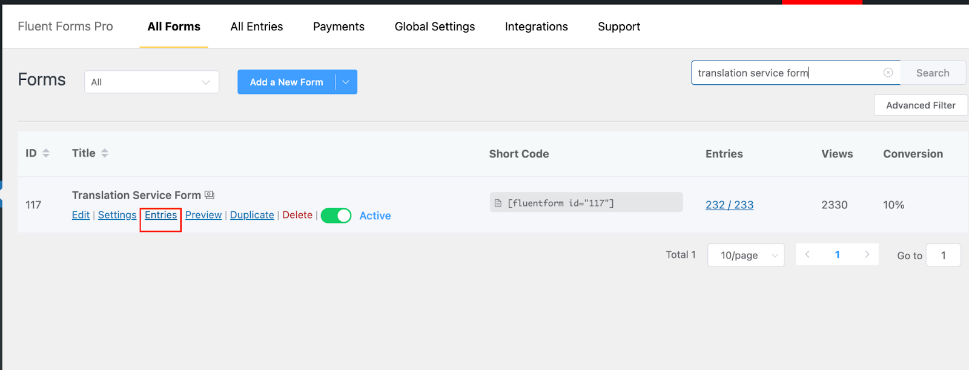This screenshot has height=370, width=969.
Task: Switch to the All Forms tab
Action: coord(174,27)
